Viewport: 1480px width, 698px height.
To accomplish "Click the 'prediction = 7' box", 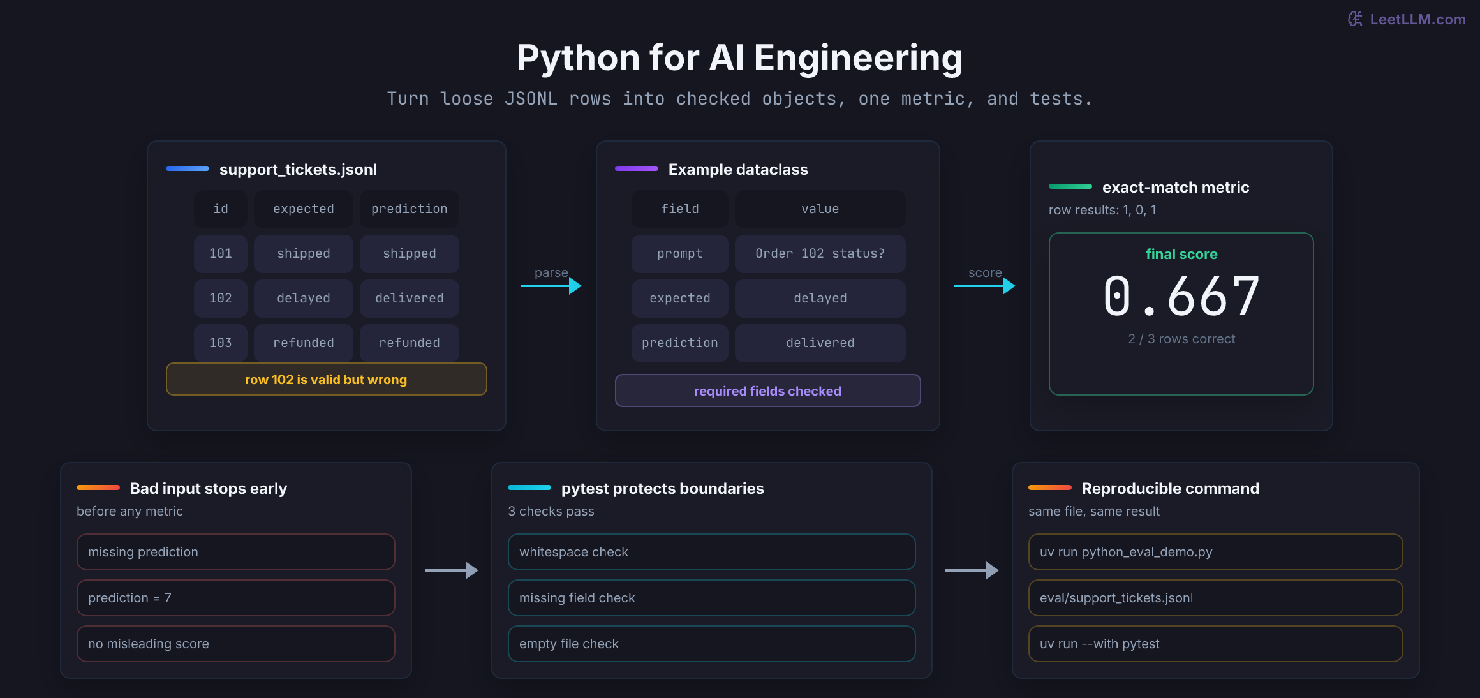I will pos(236,598).
